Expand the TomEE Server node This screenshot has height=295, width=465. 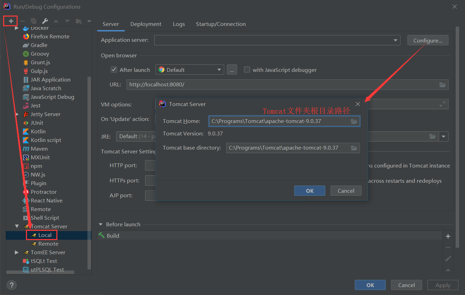coord(17,252)
